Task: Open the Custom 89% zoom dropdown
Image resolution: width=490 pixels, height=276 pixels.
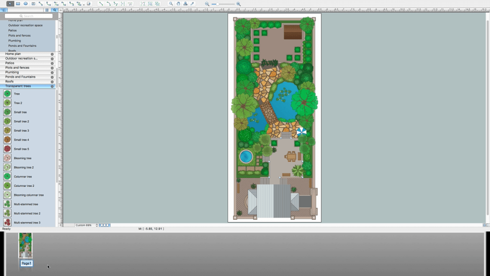Action: [86, 225]
